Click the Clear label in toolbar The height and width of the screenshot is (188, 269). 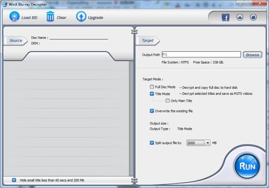click(61, 18)
